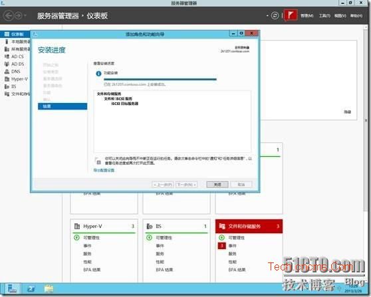The height and width of the screenshot is (297, 371).
Task: Open the 管理(M) menu
Action: [x=307, y=15]
